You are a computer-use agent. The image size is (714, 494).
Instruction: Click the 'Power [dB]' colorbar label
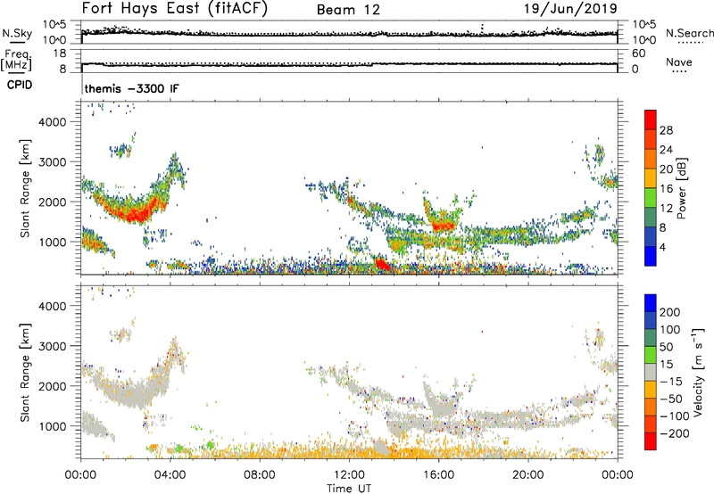pos(682,188)
